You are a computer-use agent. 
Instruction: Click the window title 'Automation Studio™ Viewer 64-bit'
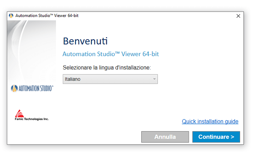point(47,16)
